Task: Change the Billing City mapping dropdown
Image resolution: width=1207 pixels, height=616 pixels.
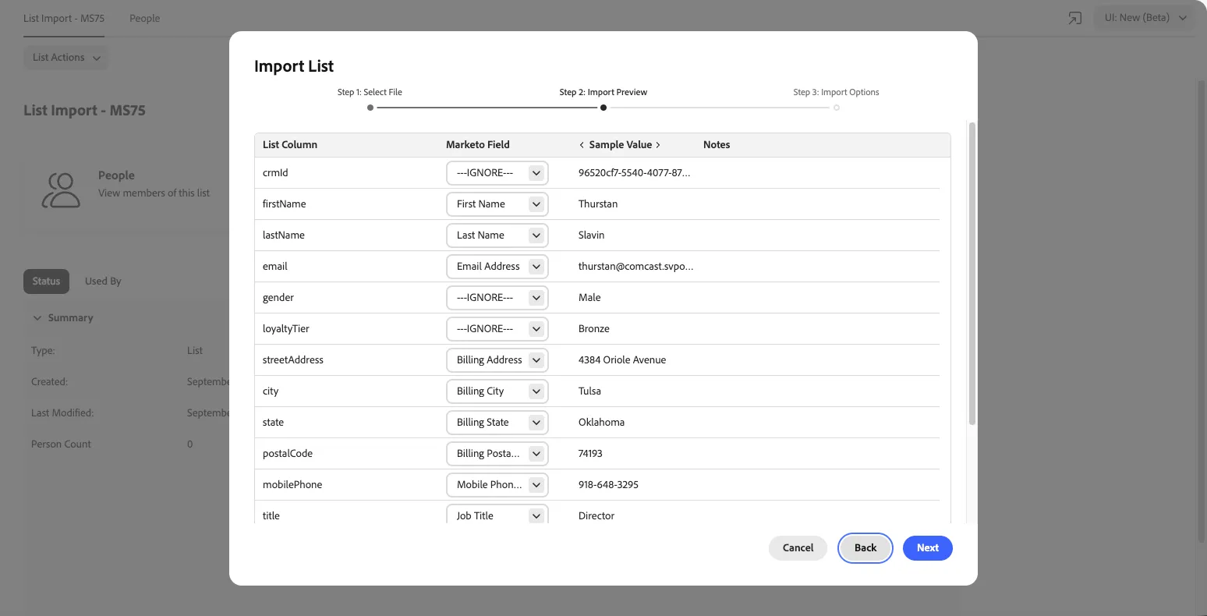Action: coord(497,391)
